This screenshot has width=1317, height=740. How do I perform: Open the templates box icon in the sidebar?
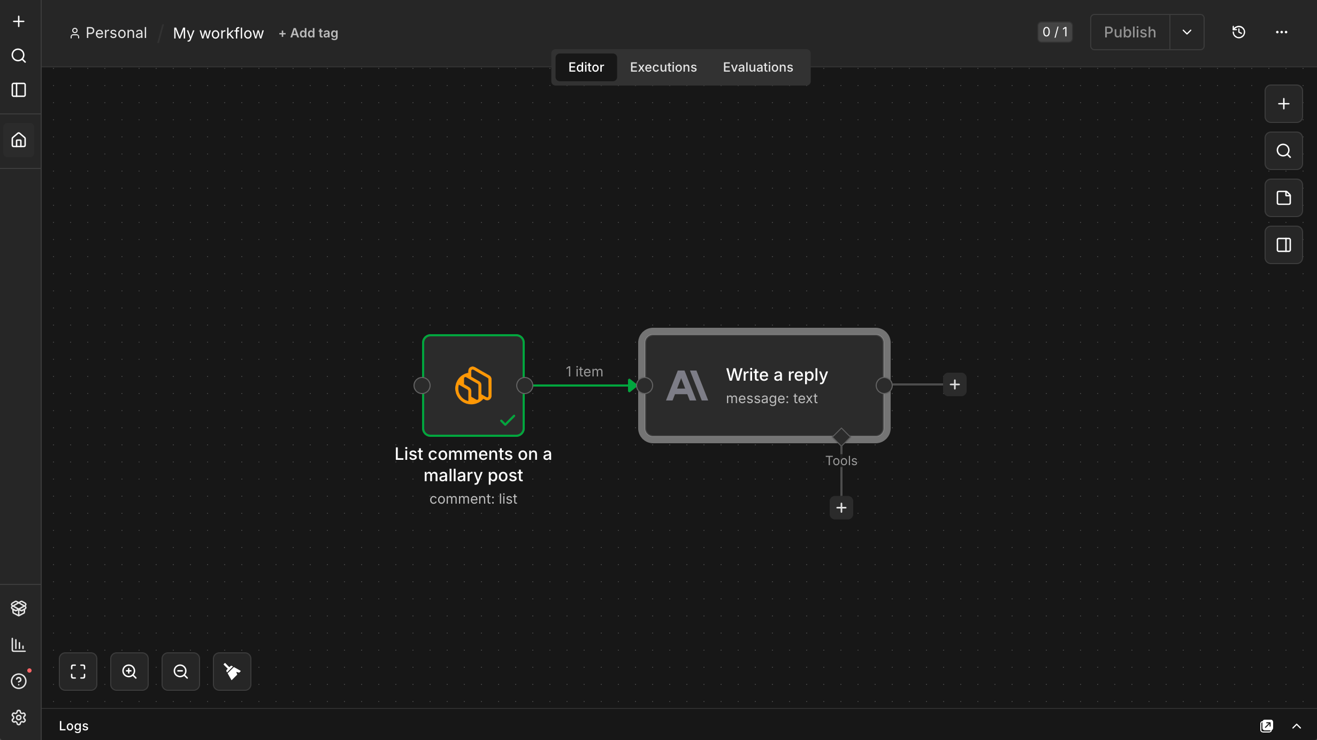click(19, 608)
